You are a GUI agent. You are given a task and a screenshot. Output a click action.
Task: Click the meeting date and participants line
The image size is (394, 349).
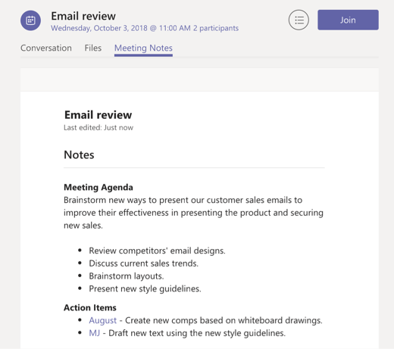point(145,28)
